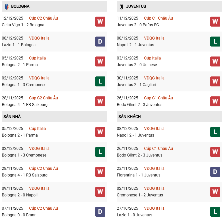Click D badge for Fiorentina 1-1 Juventus
This screenshot has width=222, height=220.
click(215, 172)
